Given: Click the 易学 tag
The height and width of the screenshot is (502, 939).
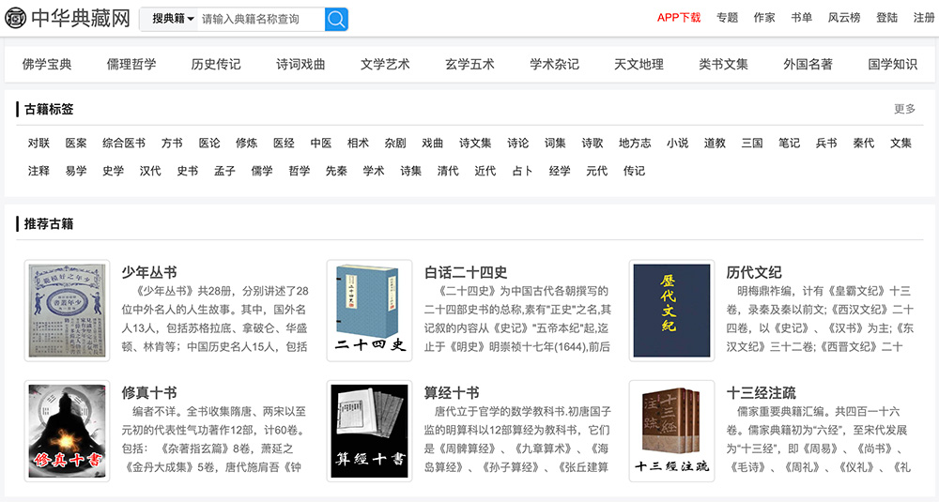Looking at the screenshot, I should (76, 171).
